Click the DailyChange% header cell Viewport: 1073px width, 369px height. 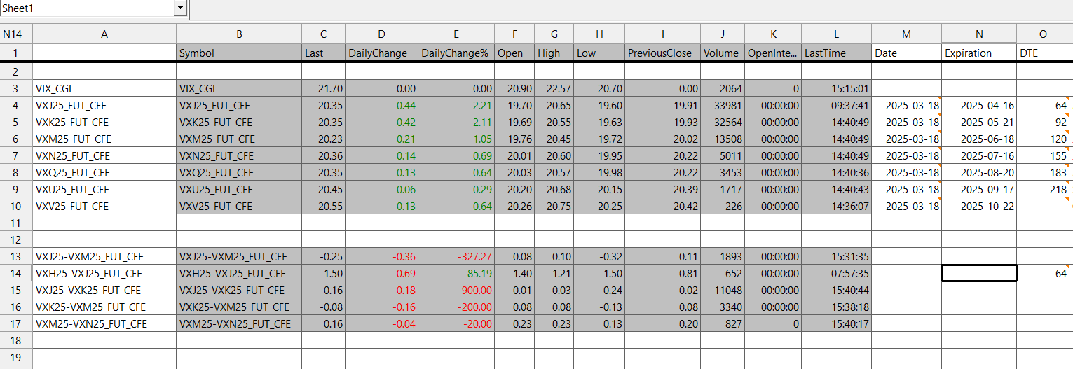[456, 53]
